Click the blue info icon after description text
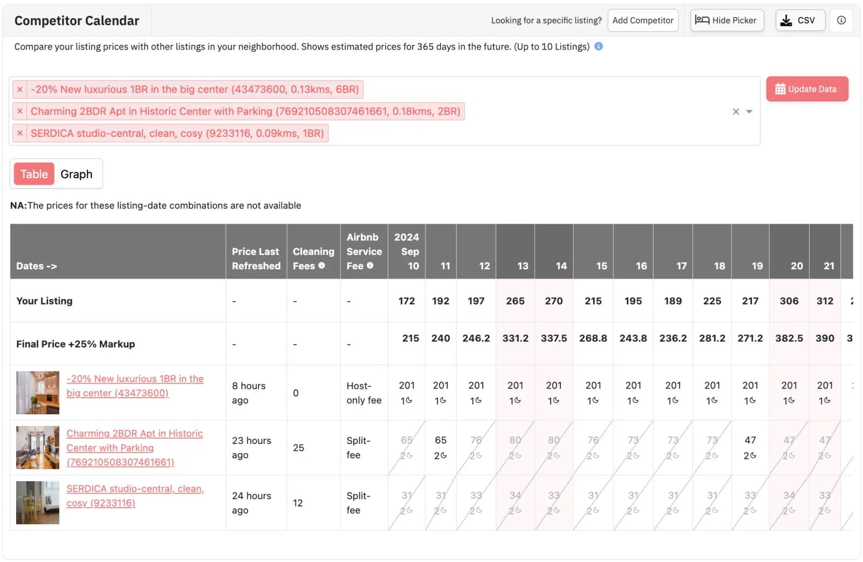The height and width of the screenshot is (562, 863). tap(598, 46)
